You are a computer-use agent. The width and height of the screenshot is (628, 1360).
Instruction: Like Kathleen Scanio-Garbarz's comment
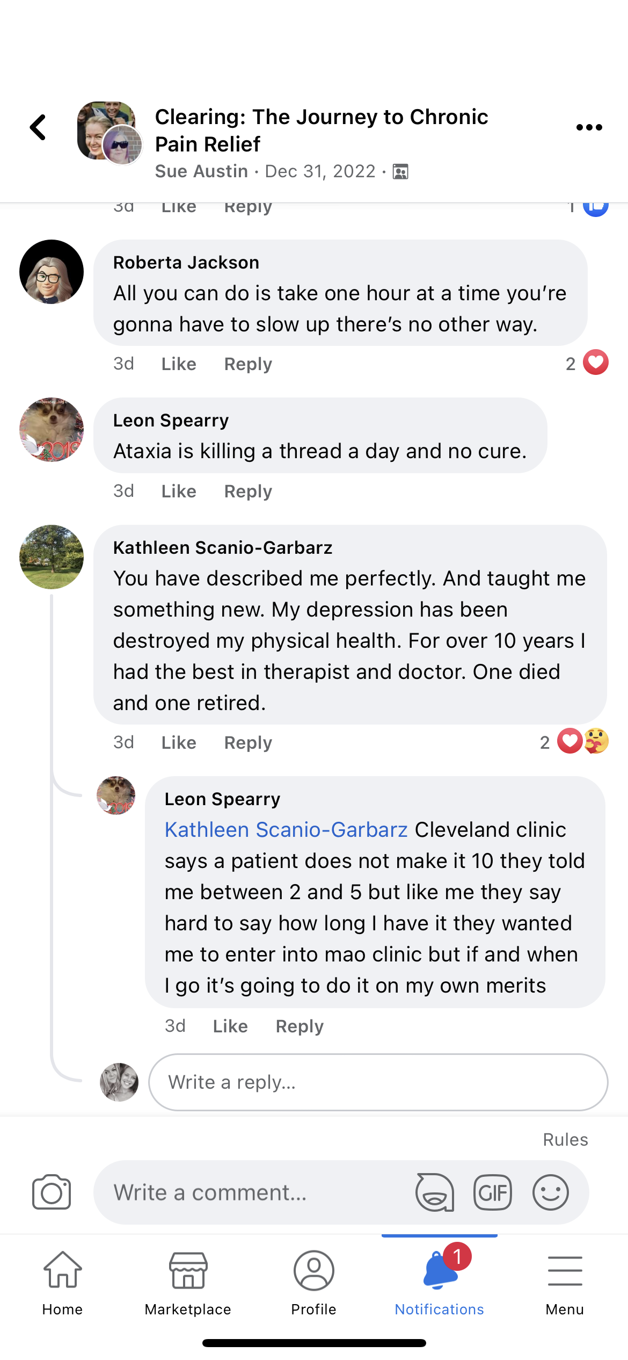[179, 743]
